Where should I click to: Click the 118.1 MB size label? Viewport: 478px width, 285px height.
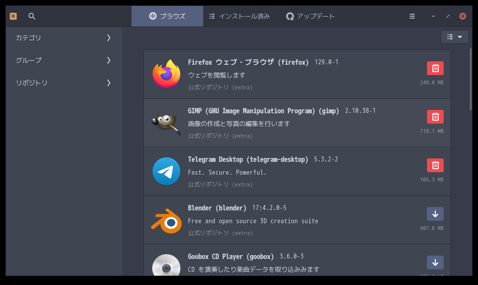point(432,131)
